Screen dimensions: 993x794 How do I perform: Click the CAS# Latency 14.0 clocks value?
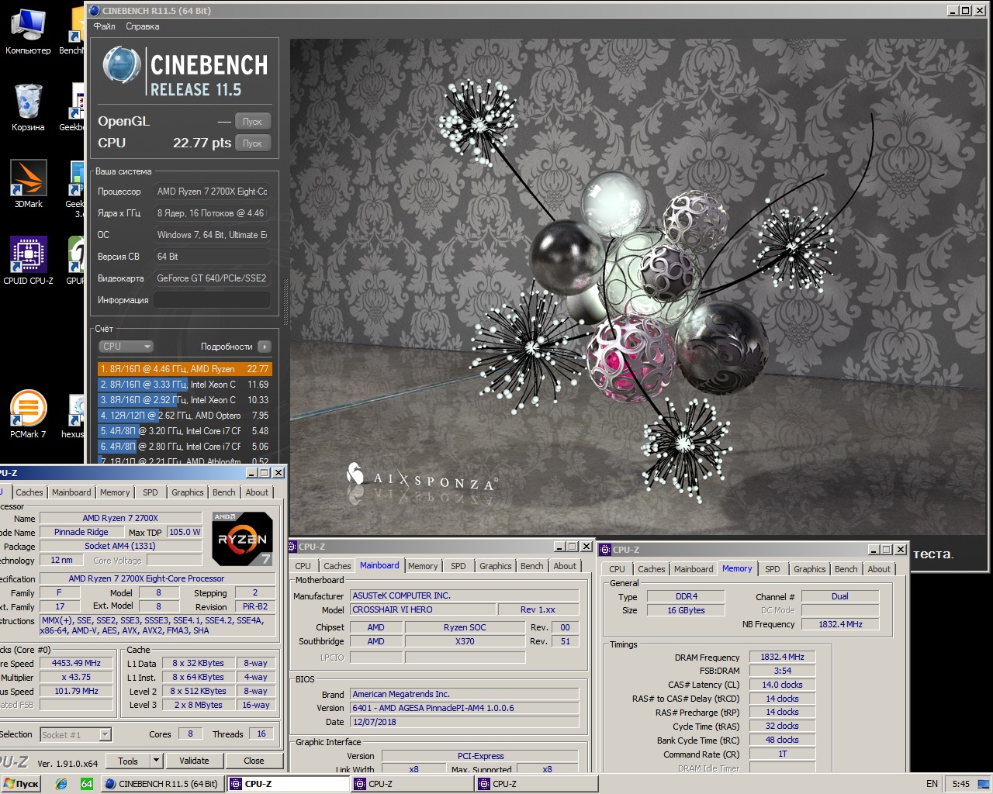click(782, 685)
